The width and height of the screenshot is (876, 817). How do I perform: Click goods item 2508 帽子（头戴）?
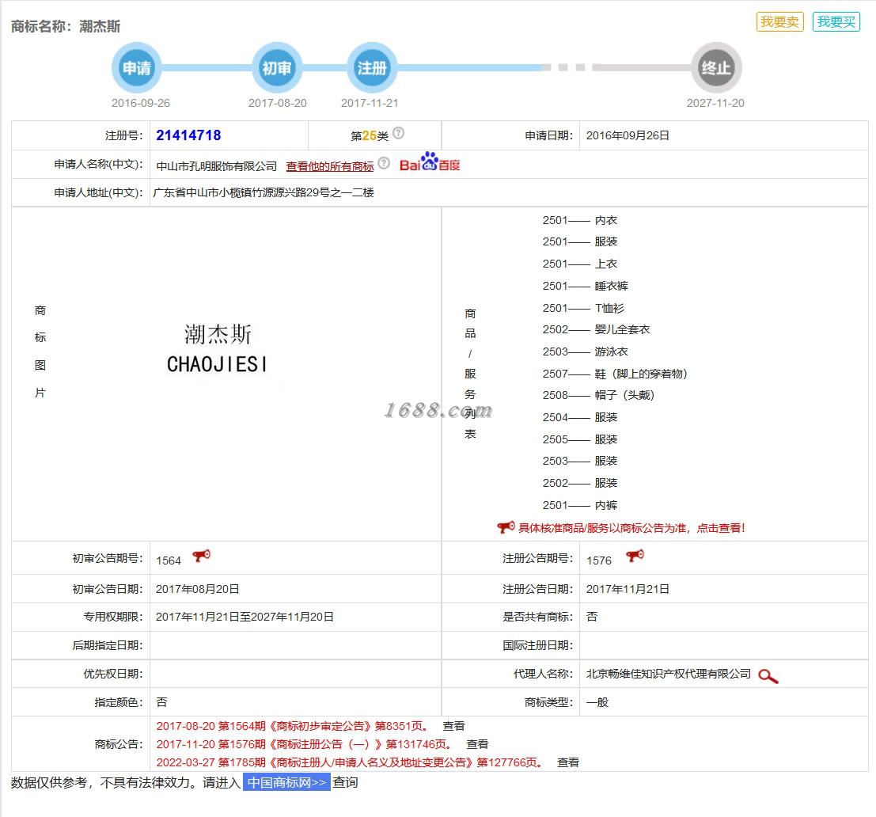[x=598, y=395]
